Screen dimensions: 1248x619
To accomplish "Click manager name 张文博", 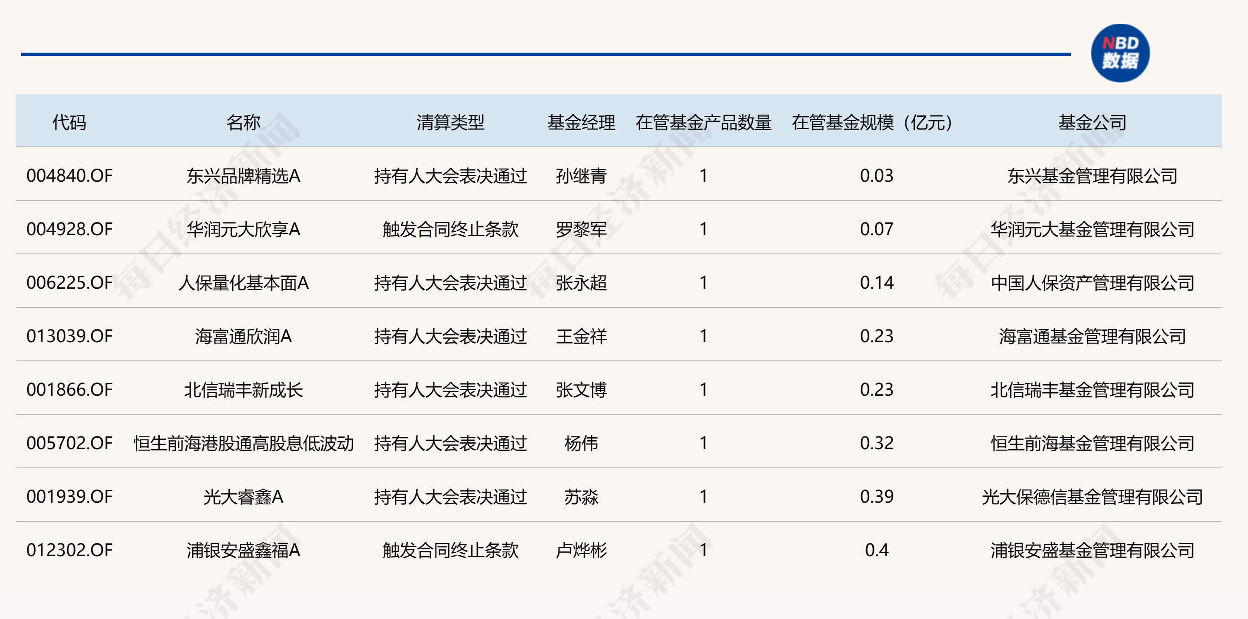I will point(582,390).
